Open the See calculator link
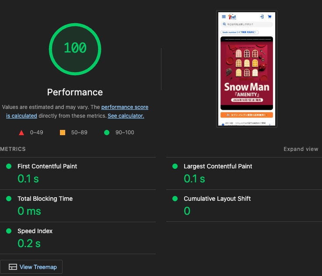322x276 pixels. pyautogui.click(x=126, y=116)
